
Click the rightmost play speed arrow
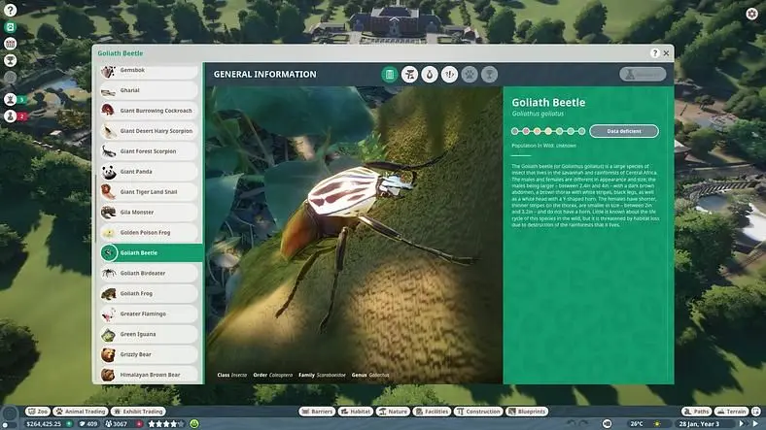(755, 423)
